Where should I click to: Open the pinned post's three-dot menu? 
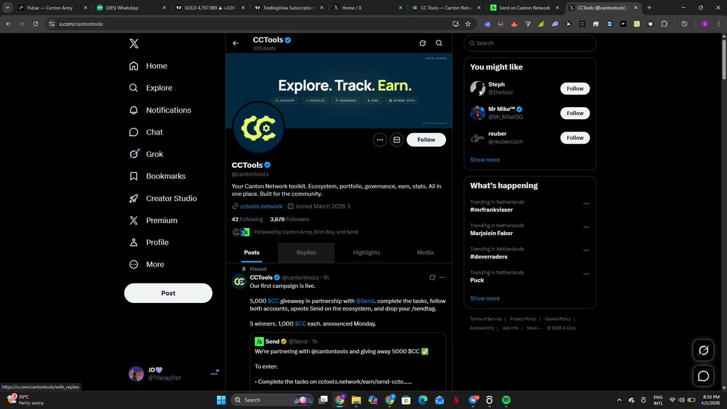tap(442, 278)
